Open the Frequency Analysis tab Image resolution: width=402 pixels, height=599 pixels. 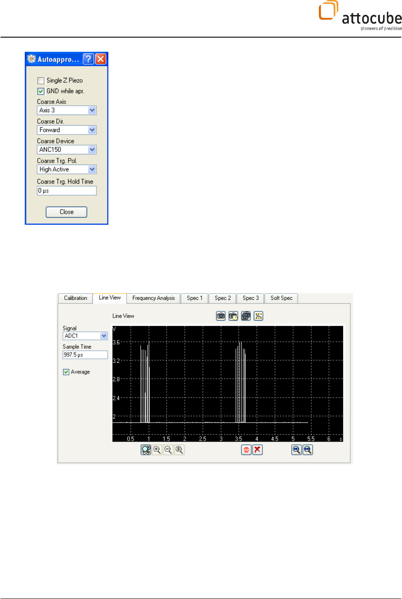pos(153,298)
